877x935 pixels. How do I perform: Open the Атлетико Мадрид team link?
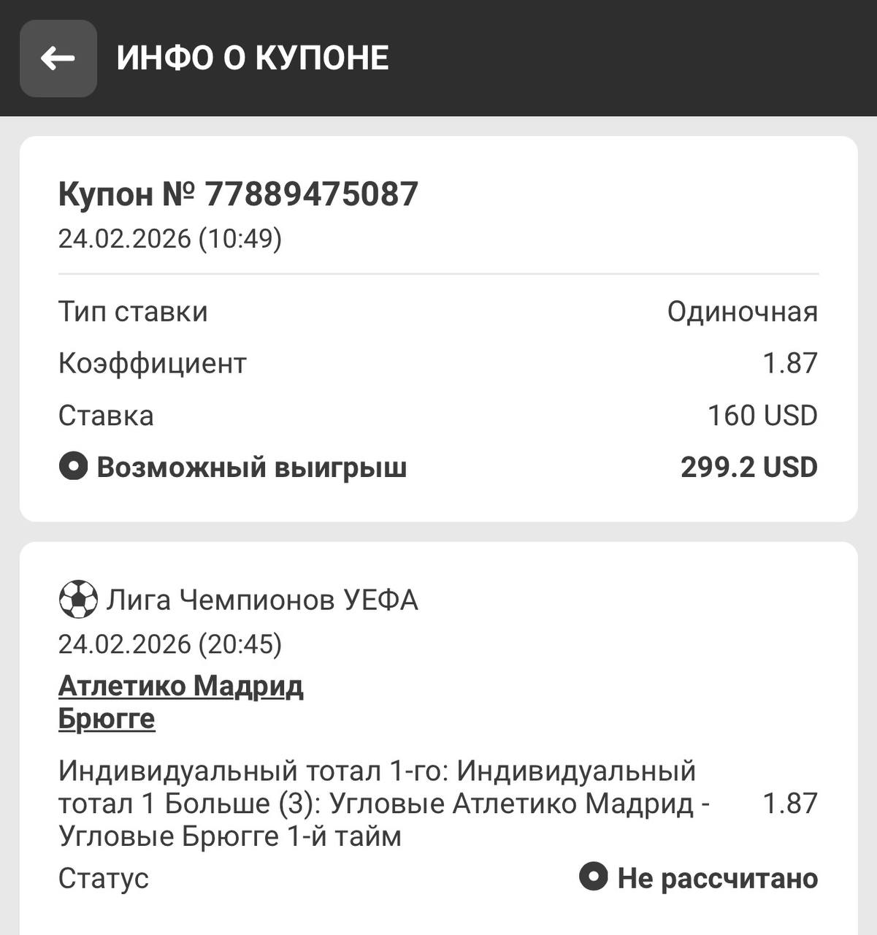click(x=180, y=686)
